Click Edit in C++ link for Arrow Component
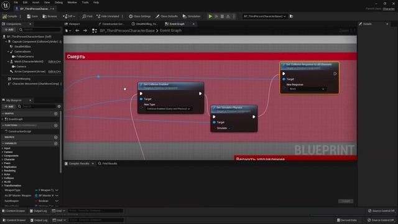The width and height of the screenshot is (398, 224). click(55, 72)
